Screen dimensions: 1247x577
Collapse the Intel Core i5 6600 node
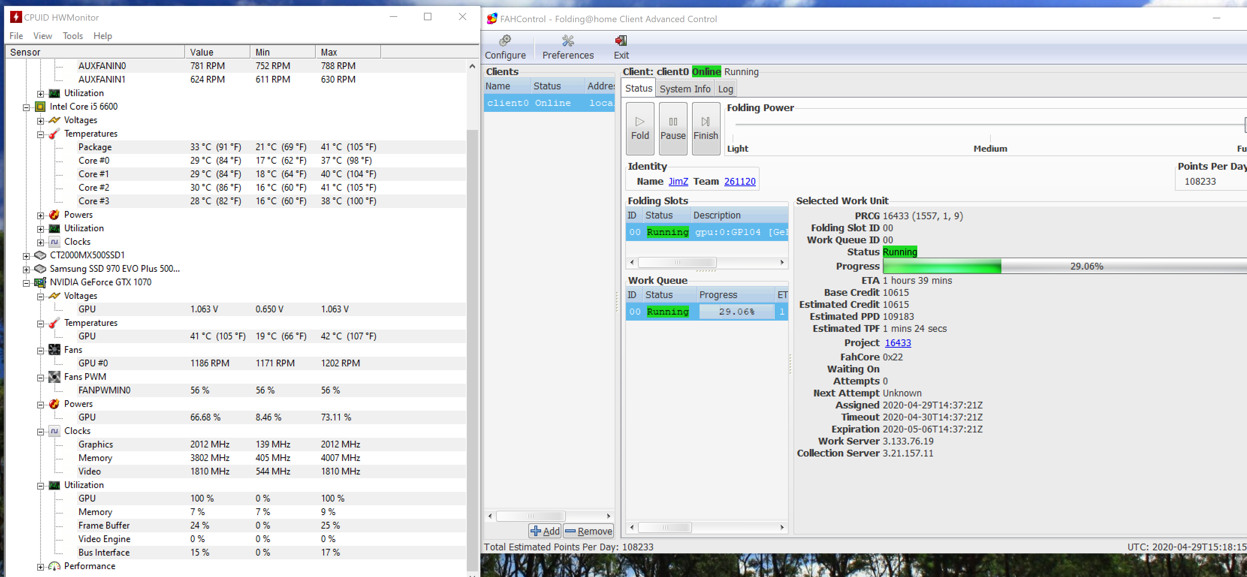pyautogui.click(x=26, y=107)
